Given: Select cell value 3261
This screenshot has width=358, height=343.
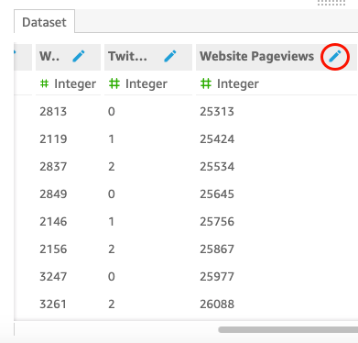Looking at the screenshot, I should 53,304.
